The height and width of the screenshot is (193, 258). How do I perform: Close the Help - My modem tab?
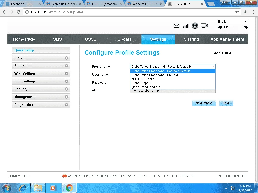tap(121, 4)
